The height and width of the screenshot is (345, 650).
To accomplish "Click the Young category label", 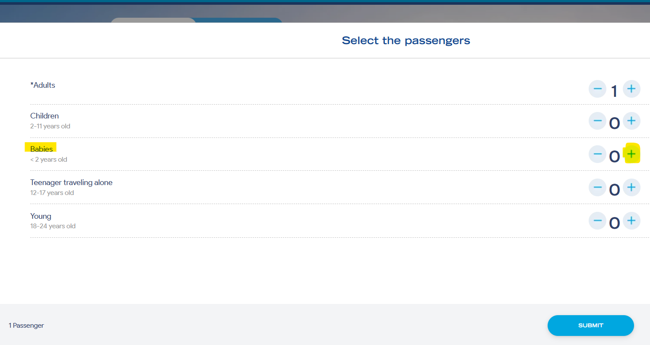I will point(41,216).
